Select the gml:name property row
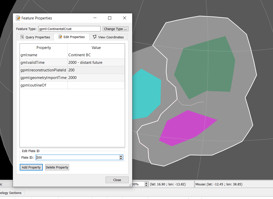The image size is (273, 199). click(x=72, y=55)
